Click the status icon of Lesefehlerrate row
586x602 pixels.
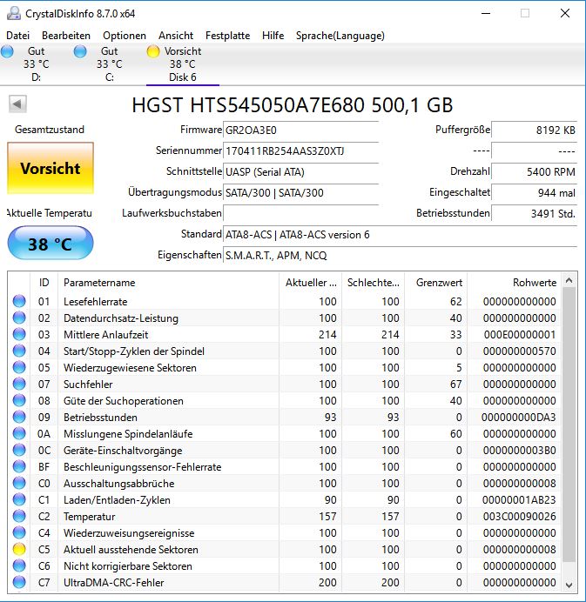click(19, 301)
